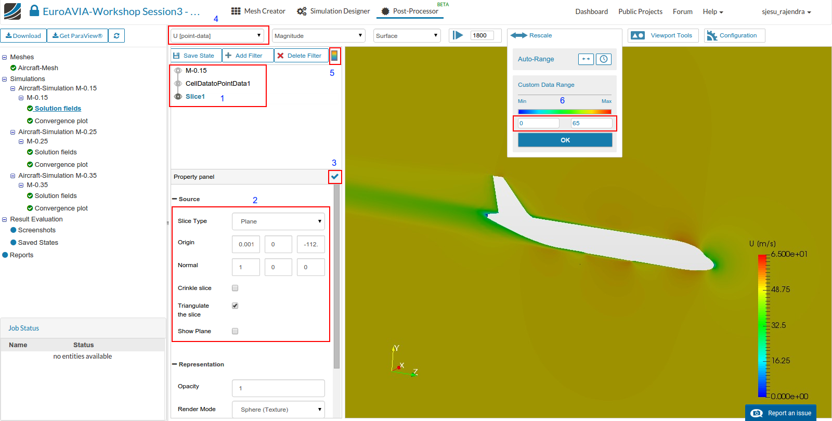Click the Min data range input field
Screen dimensions: 832x421
point(539,123)
